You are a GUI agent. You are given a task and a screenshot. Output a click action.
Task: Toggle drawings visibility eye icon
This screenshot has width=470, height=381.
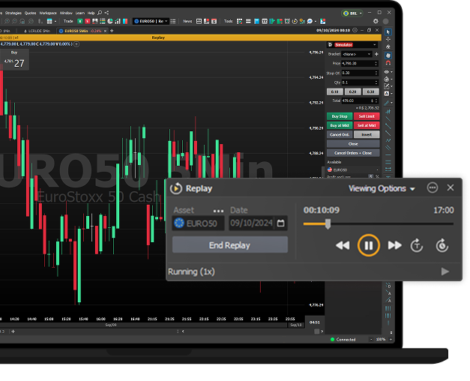click(387, 72)
